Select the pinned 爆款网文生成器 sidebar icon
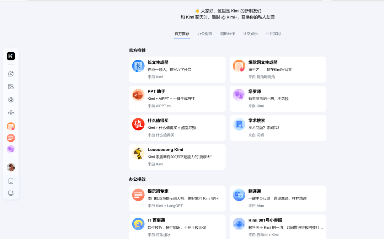The image size is (384, 239). pyautogui.click(x=11, y=126)
